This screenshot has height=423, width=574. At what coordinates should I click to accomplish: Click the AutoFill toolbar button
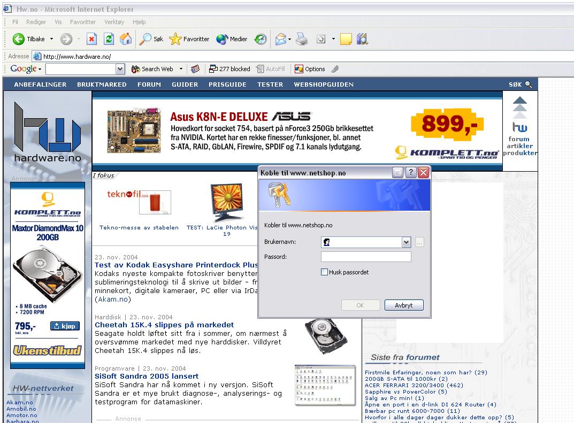(x=271, y=69)
